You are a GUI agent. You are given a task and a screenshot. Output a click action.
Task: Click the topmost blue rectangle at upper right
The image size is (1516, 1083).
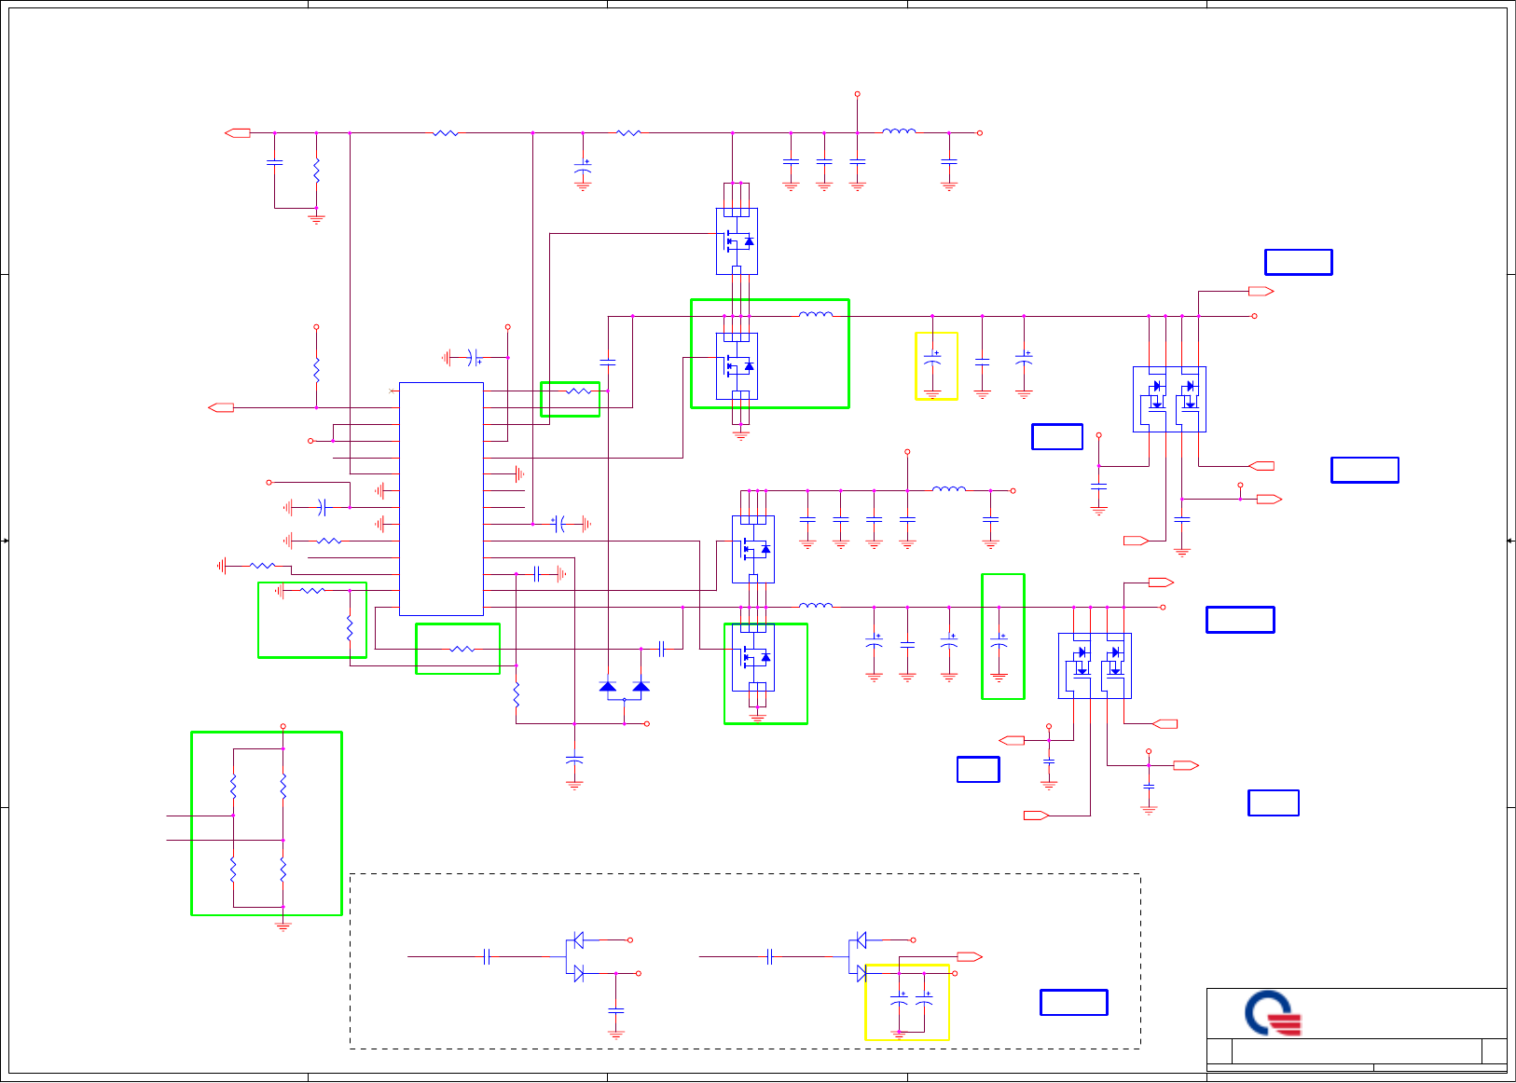pos(1299,262)
